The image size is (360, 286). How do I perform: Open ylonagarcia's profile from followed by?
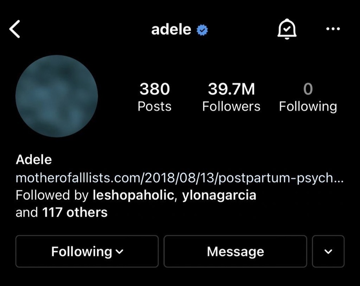coord(219,195)
